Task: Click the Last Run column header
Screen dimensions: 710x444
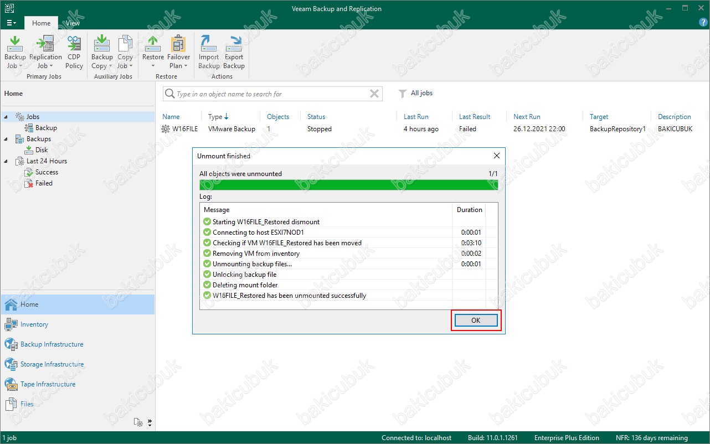Action: click(x=416, y=117)
